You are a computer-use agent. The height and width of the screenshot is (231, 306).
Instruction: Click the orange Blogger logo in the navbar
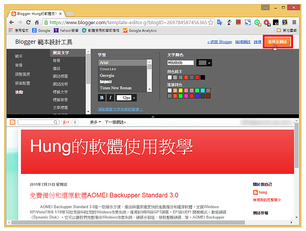point(13,122)
